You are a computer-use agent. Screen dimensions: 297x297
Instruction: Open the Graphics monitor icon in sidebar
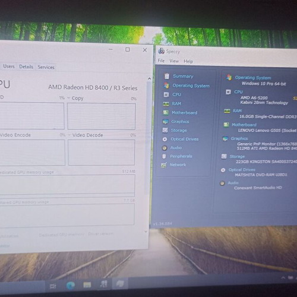click(x=165, y=121)
